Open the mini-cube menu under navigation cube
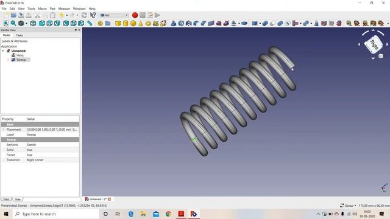Viewport: 390px width, 219px height. (380, 56)
